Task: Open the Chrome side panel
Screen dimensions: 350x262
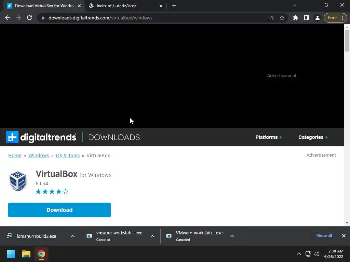Action: click(307, 18)
